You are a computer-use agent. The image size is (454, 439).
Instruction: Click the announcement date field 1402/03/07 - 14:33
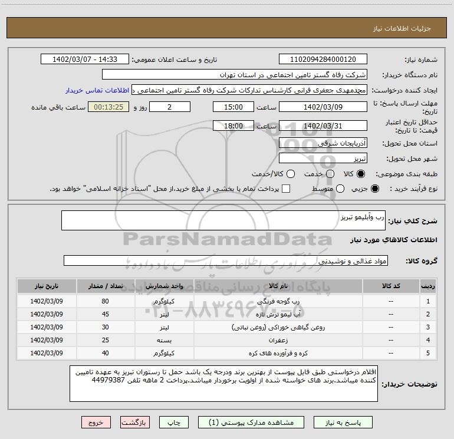(x=85, y=60)
